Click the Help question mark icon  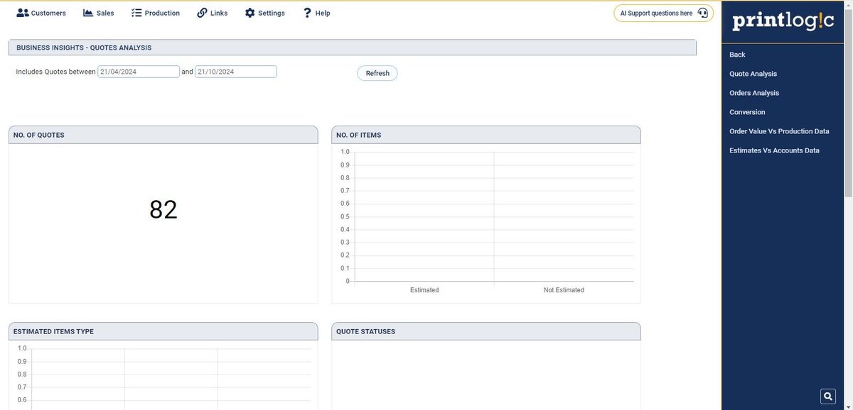(307, 13)
